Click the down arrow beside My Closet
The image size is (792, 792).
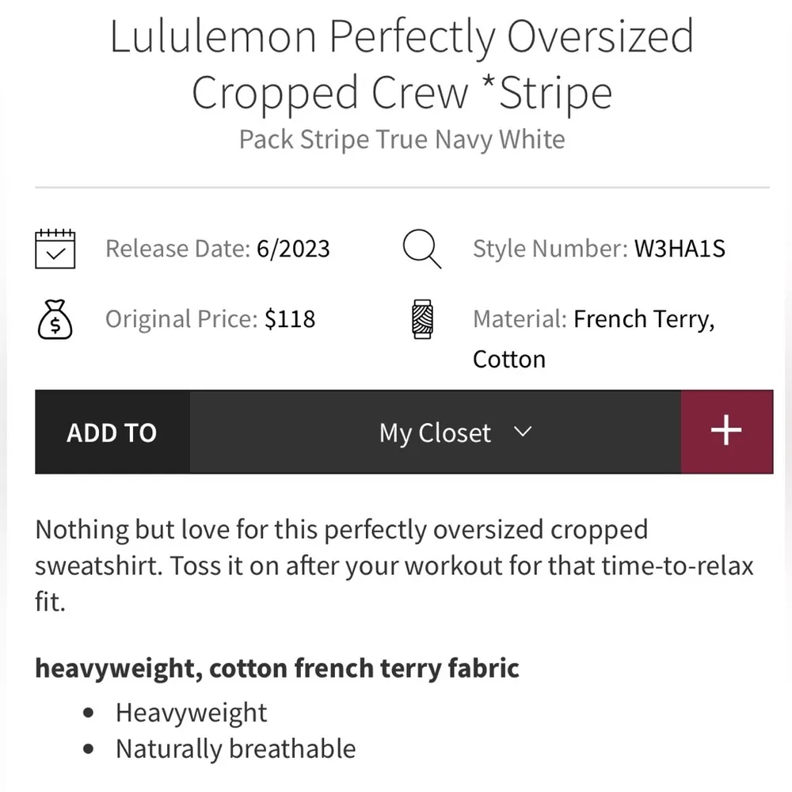tap(522, 432)
